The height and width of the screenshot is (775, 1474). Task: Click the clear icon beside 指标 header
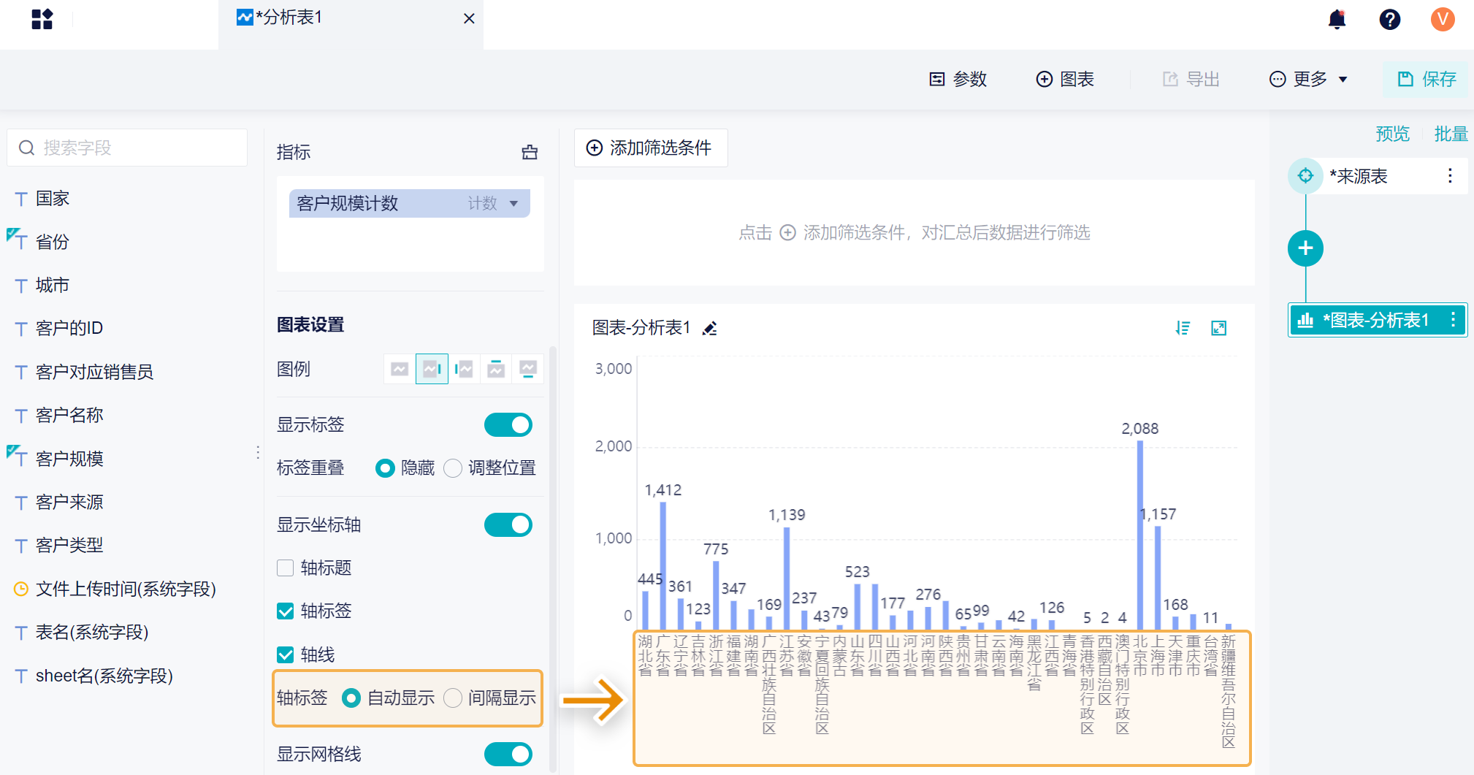tap(530, 152)
